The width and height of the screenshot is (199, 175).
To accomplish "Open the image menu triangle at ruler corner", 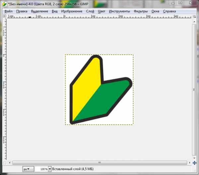I will [4, 16].
